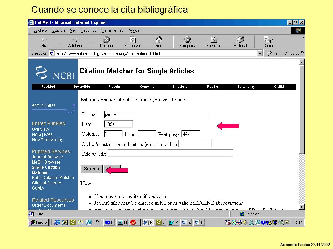
Task: Open the Nucleotide database link
Action: coord(81,86)
